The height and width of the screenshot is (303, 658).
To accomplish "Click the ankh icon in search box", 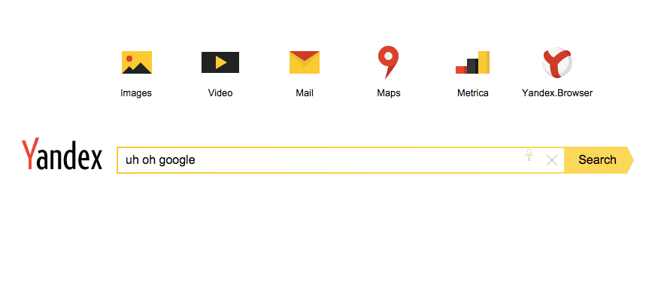I will [529, 156].
